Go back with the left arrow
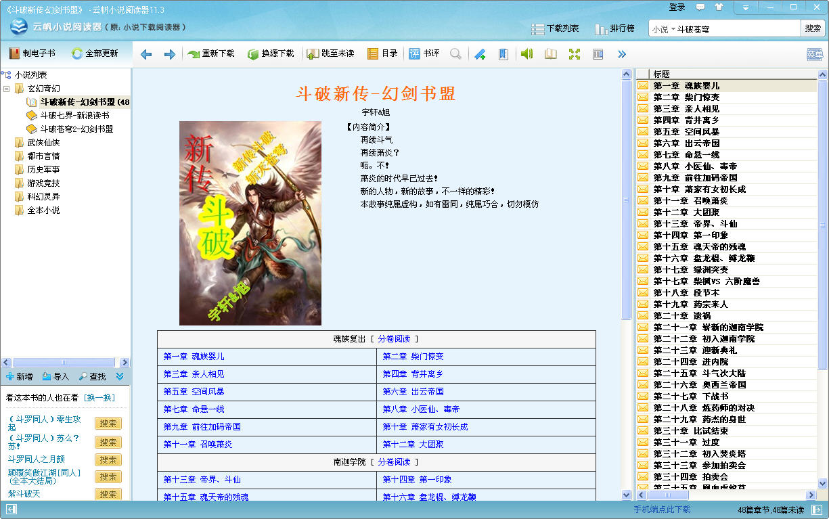 tap(146, 54)
